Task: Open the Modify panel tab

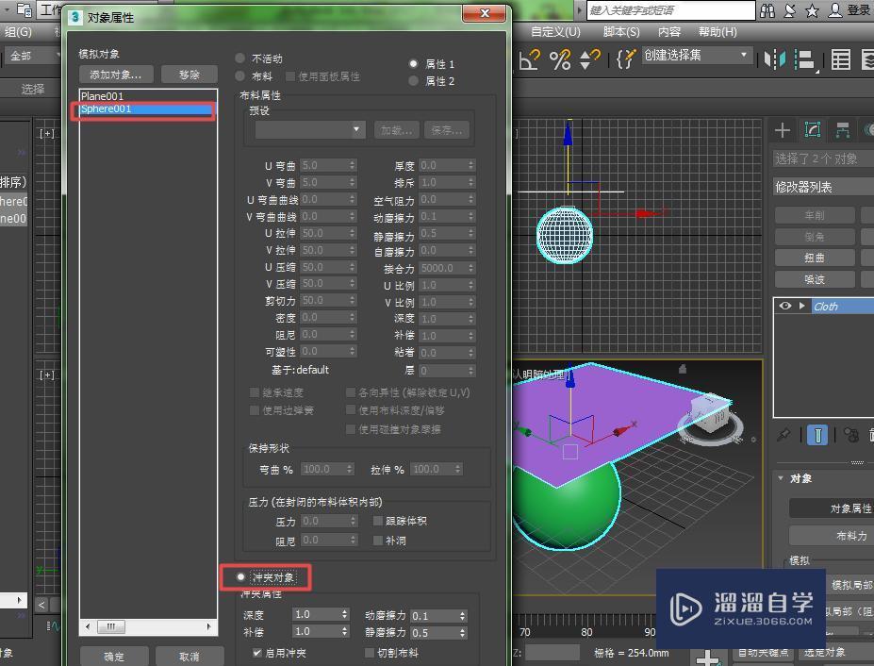Action: [813, 130]
